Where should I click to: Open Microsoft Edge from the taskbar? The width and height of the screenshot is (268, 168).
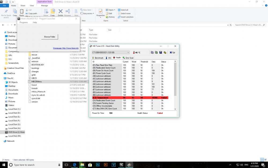(x=75, y=165)
